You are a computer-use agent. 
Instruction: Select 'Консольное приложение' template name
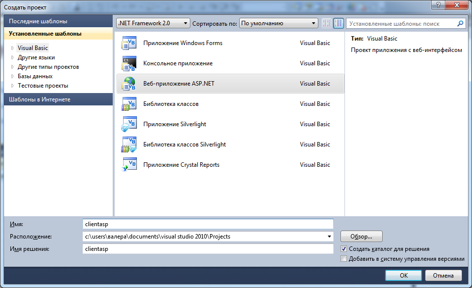[178, 63]
